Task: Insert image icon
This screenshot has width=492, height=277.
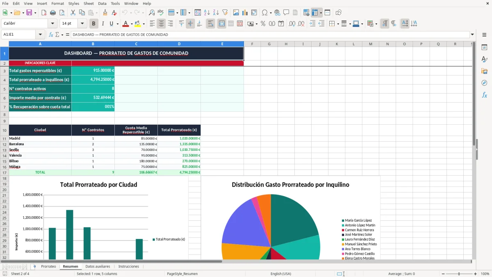Action: coord(236,13)
